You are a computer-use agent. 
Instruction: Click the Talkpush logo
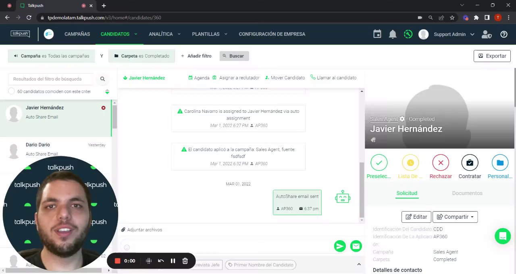coord(20,34)
